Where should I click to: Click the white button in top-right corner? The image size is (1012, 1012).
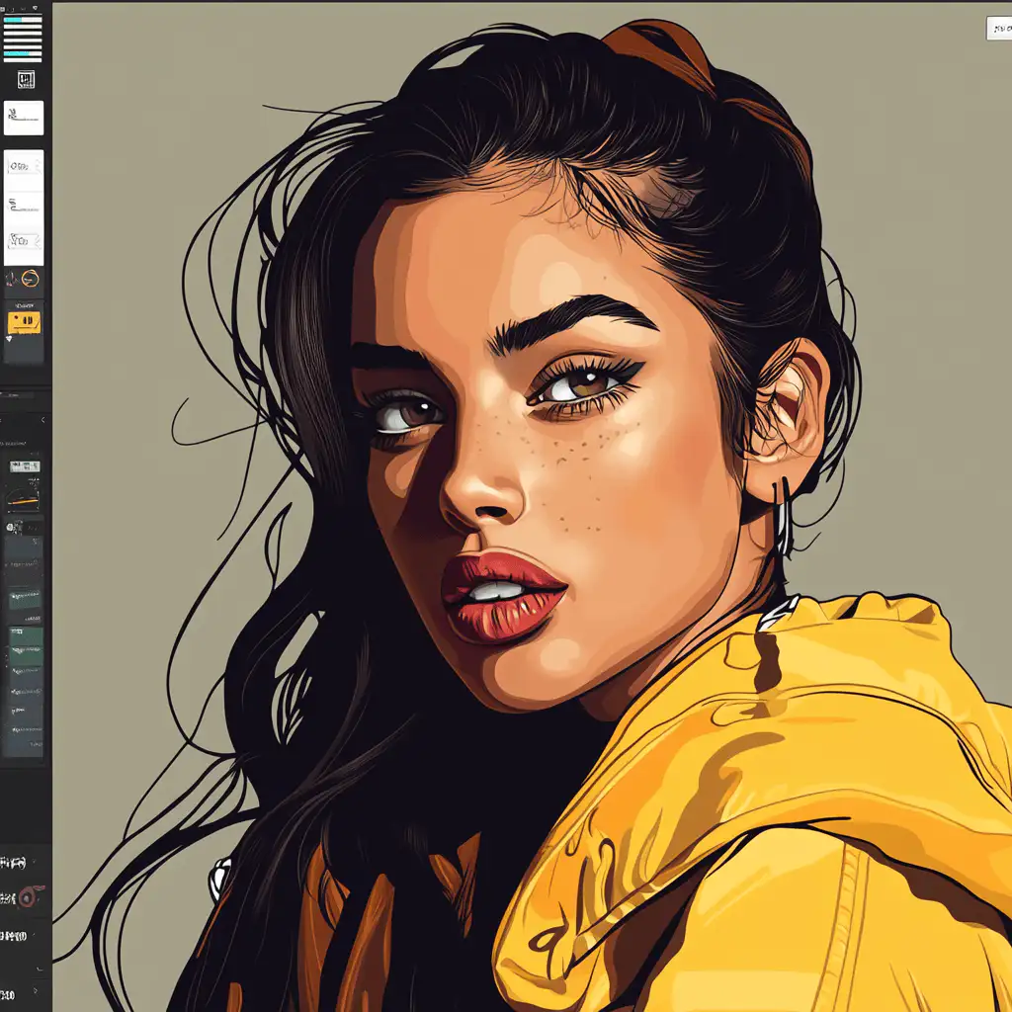[998, 28]
